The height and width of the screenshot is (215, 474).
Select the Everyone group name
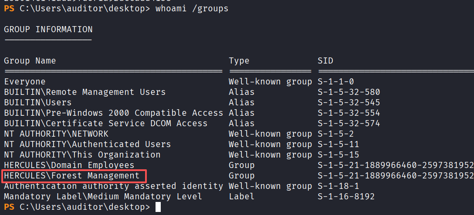[x=25, y=82]
